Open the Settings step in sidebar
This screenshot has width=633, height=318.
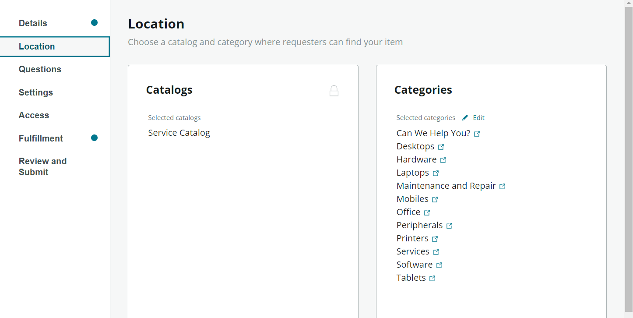coord(36,92)
